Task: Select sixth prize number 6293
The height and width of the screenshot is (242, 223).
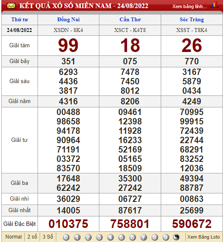Action: [x=68, y=72]
